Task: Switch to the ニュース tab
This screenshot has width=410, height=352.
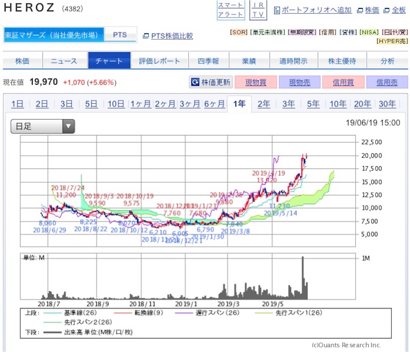Action: tap(64, 61)
